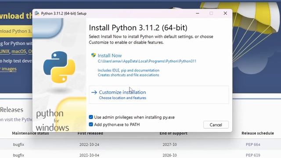
Task: Click 'Choose location and features' text
Action: point(122,98)
